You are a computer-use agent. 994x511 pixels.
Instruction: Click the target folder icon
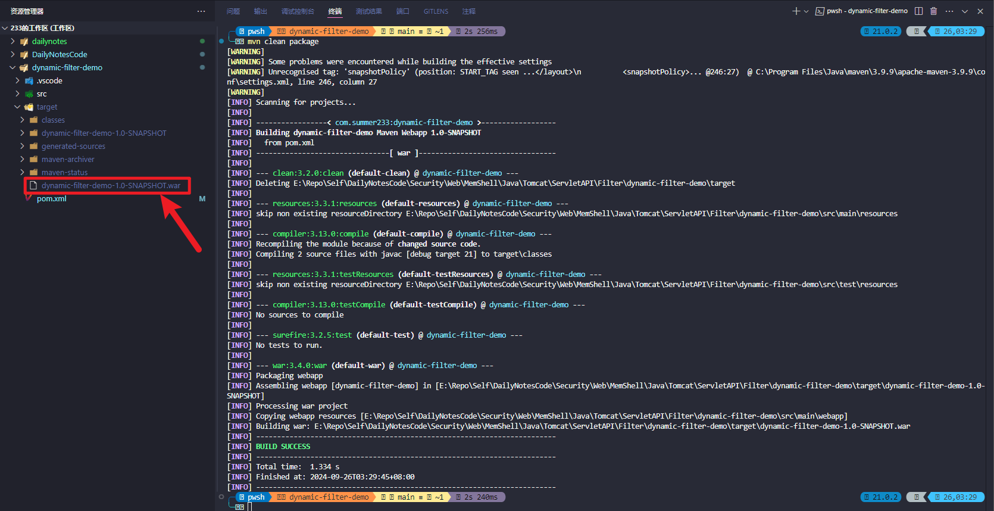click(29, 107)
